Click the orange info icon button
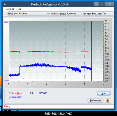 click(x=107, y=100)
